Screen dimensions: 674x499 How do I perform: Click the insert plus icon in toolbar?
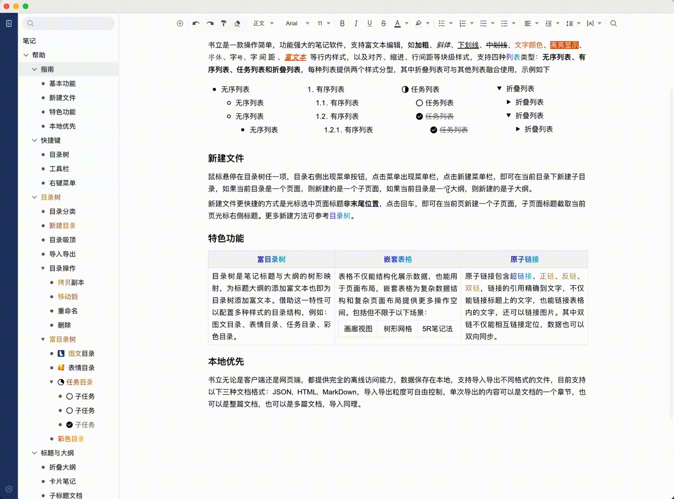point(180,23)
